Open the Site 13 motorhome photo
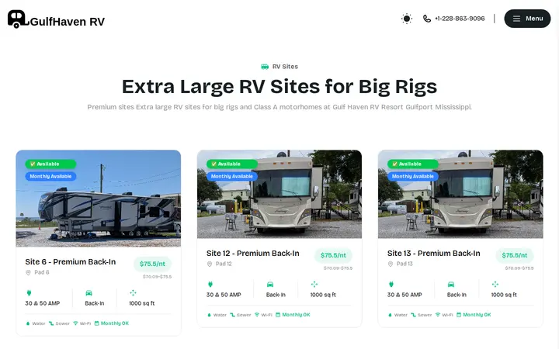559x349 pixels. click(460, 194)
